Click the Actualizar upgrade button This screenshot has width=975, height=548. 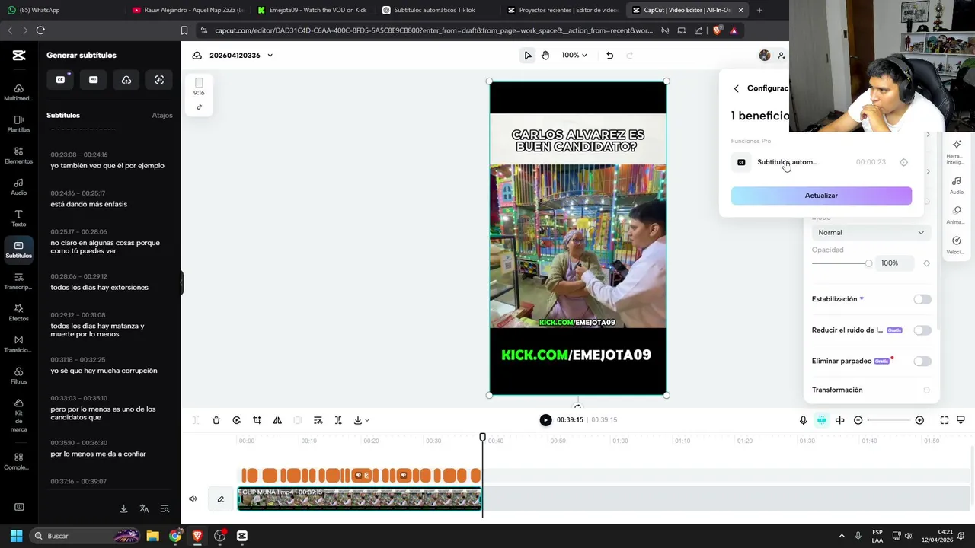(821, 196)
